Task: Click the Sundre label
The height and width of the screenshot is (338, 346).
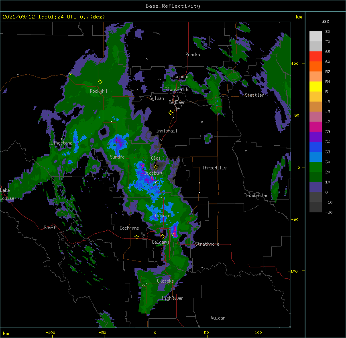Action: pyautogui.click(x=117, y=157)
